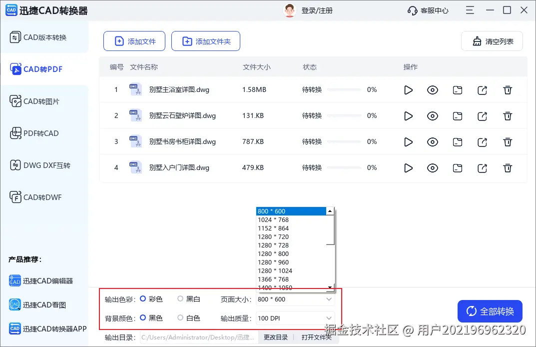Delete 别墅书房书柜详图.dwg row
The image size is (536, 347).
pyautogui.click(x=508, y=142)
